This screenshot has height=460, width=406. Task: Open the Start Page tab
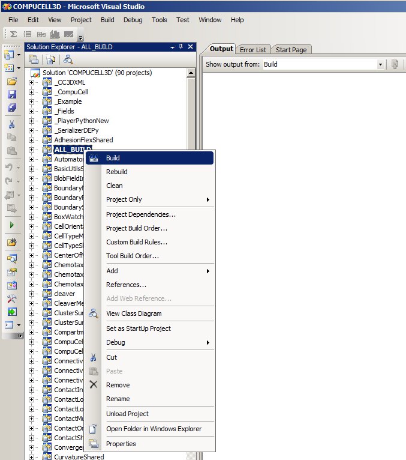(292, 50)
